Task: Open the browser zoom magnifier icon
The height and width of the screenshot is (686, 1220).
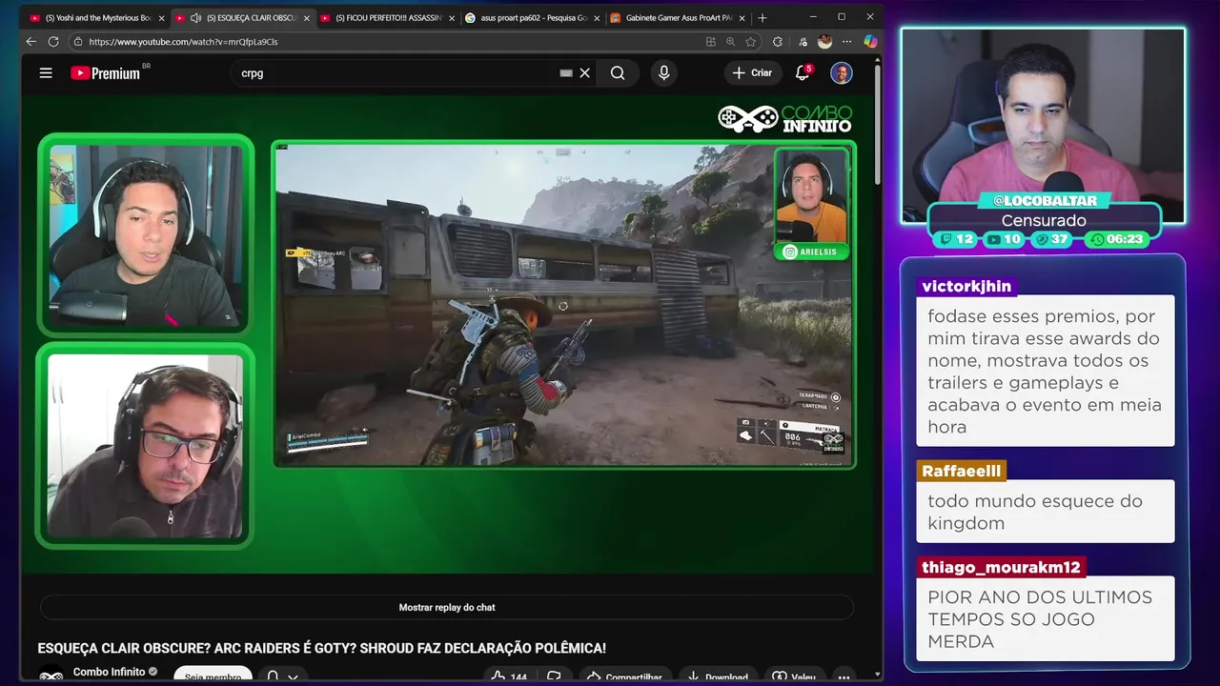Action: pyautogui.click(x=730, y=42)
